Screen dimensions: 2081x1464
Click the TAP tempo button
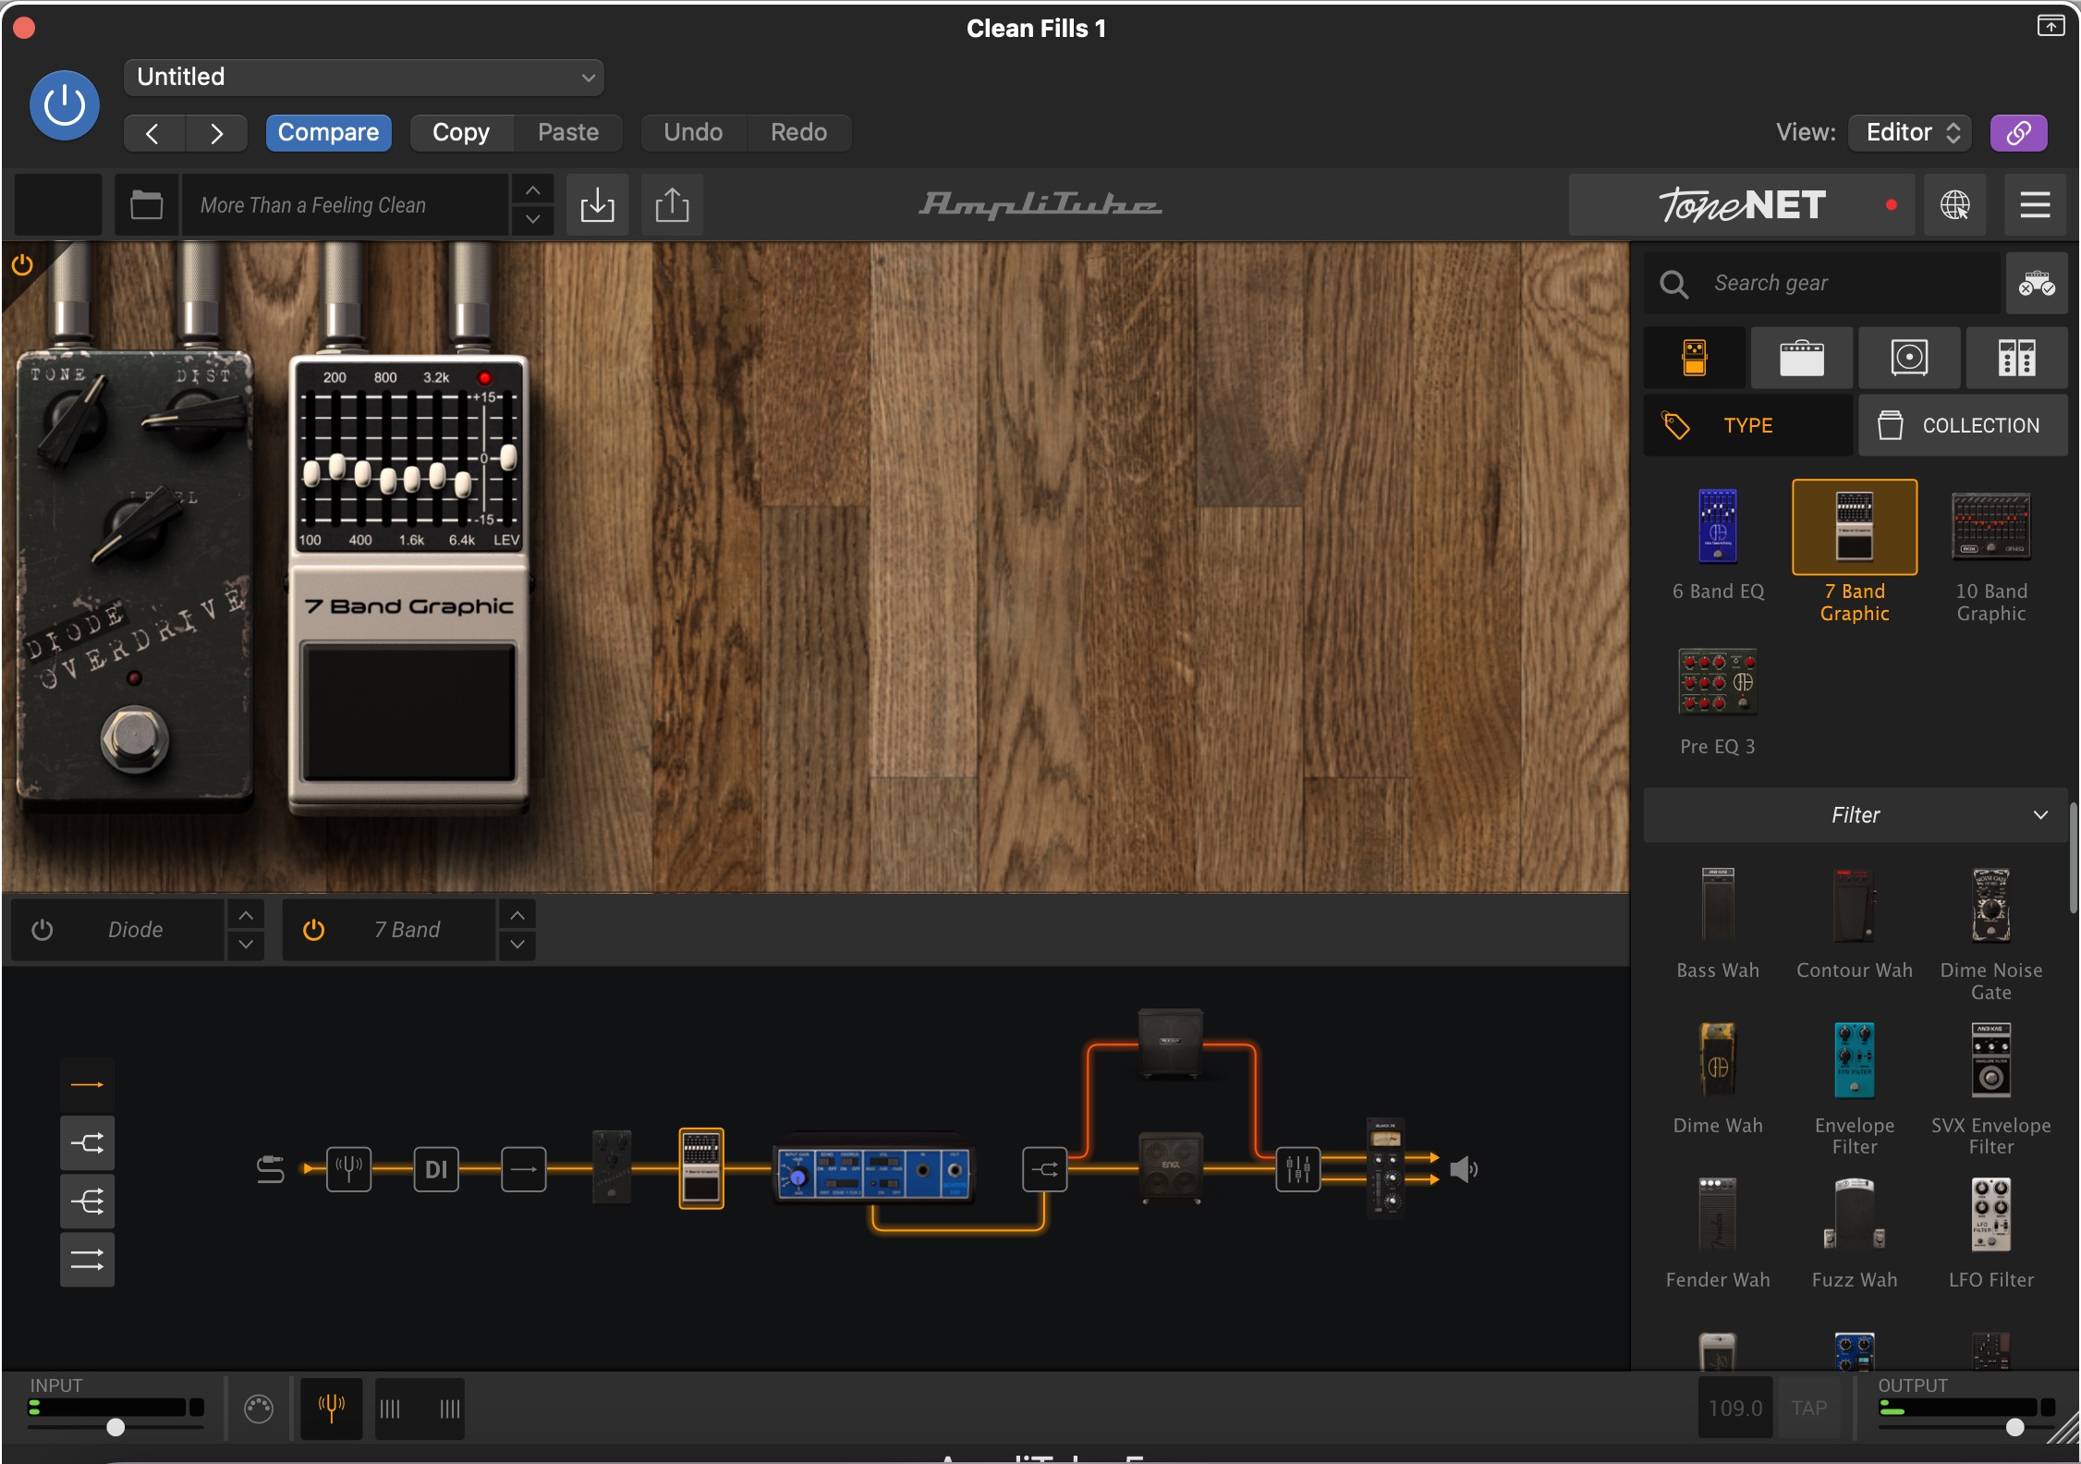(x=1808, y=1408)
